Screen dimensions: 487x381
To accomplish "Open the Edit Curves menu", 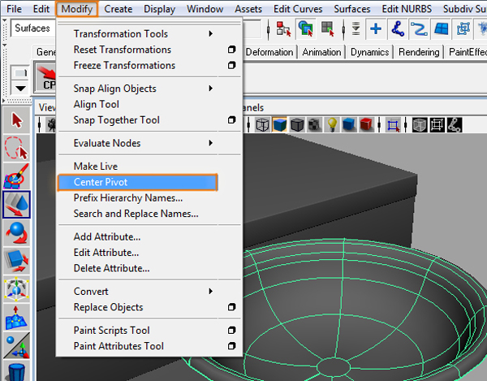I will click(298, 9).
